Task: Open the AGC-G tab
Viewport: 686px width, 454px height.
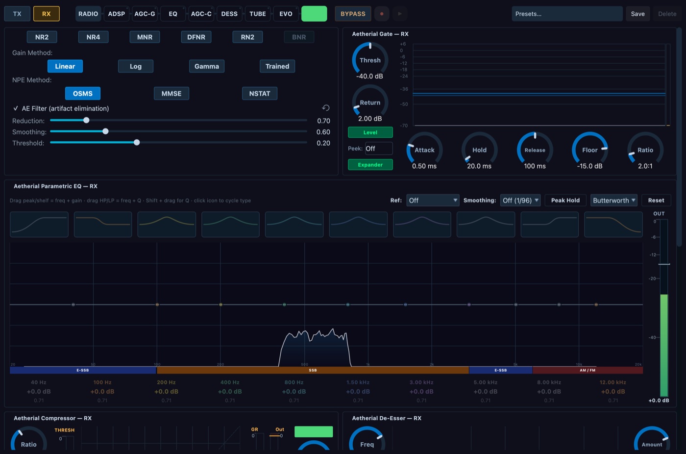Action: [145, 14]
